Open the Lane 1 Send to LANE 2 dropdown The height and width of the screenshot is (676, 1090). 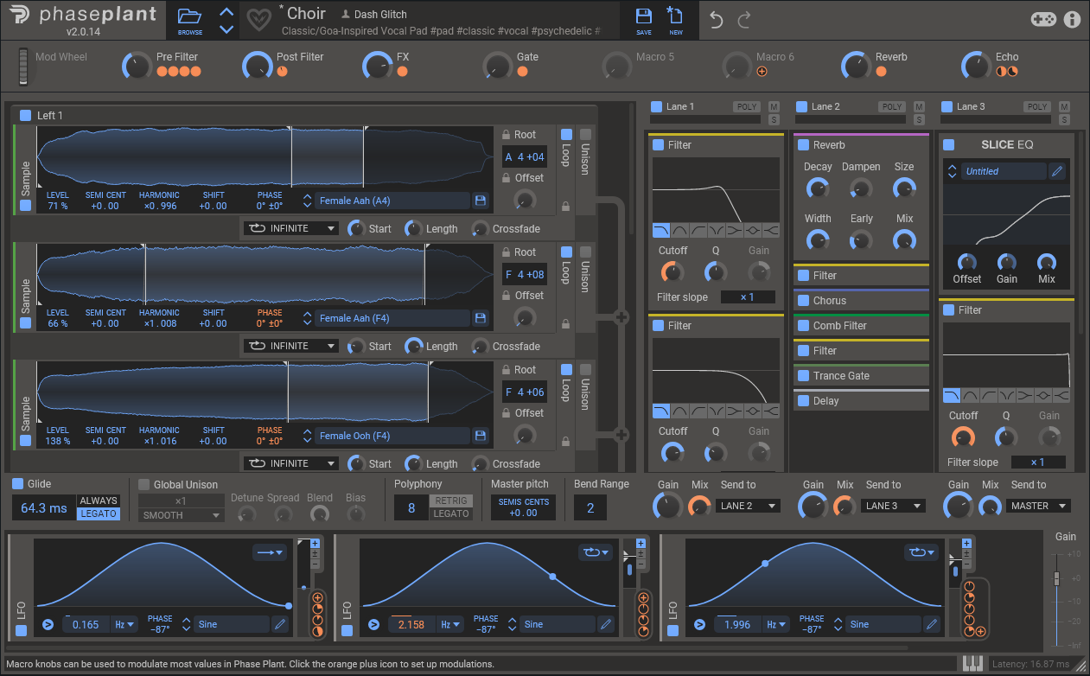(748, 506)
